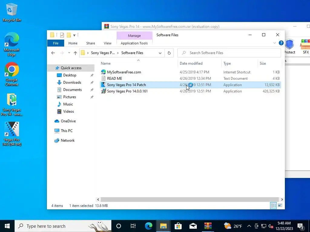The height and width of the screenshot is (232, 310).
Task: Open the Windows Start menu
Action: point(7,226)
